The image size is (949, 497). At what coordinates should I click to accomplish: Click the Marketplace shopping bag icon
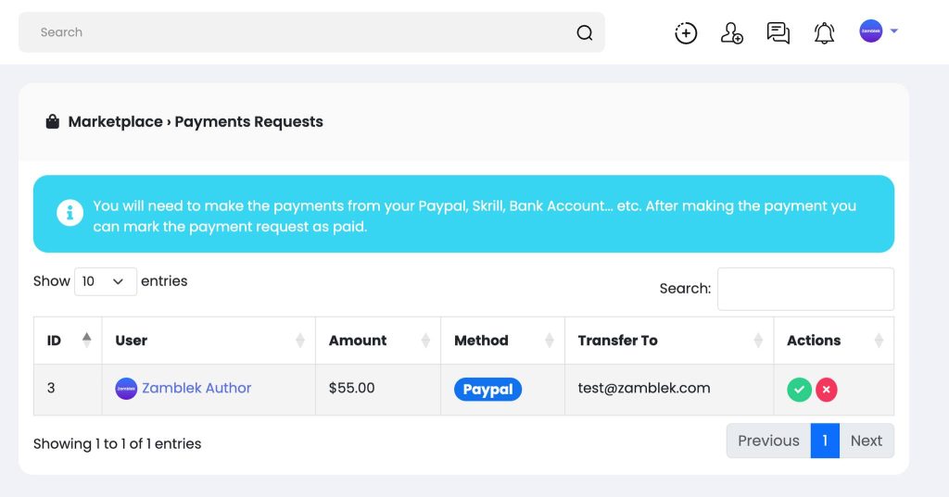(x=53, y=121)
